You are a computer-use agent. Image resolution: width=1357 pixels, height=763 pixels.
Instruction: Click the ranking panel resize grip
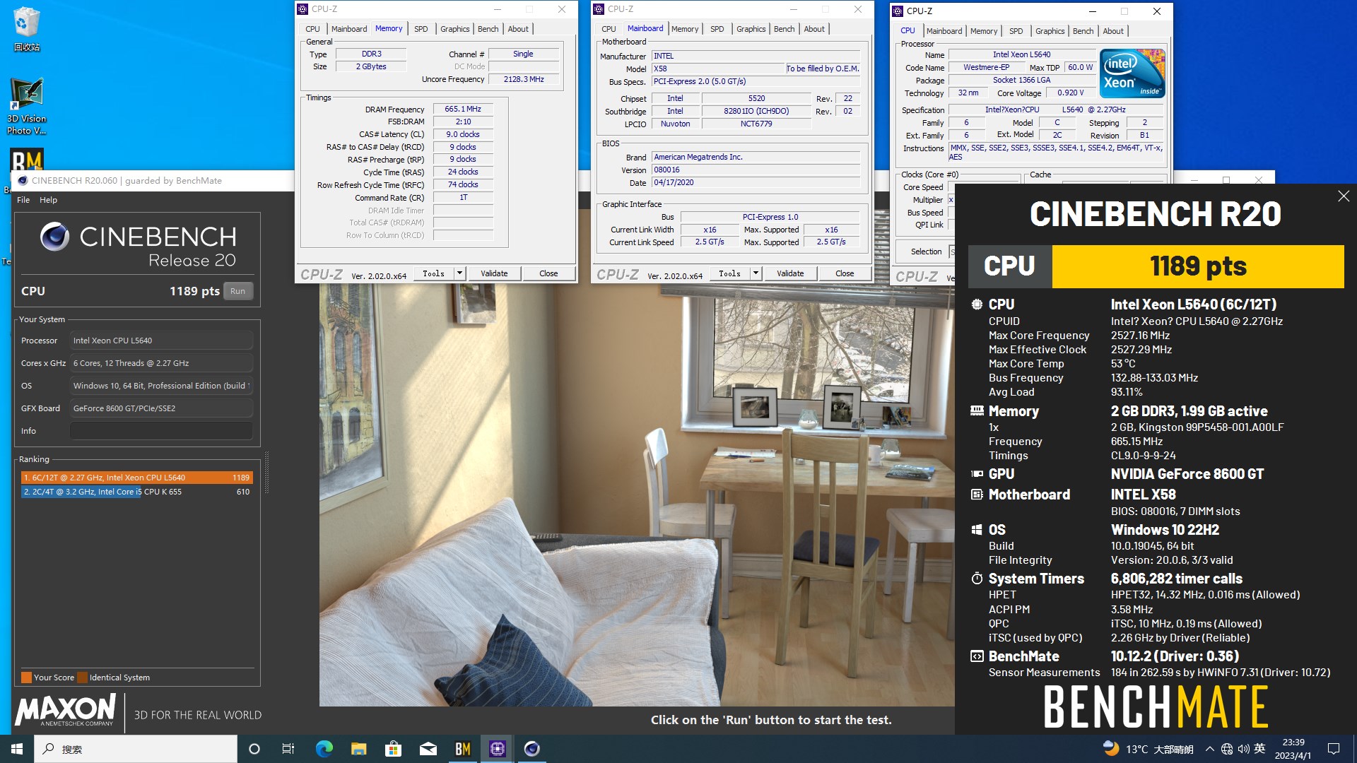266,473
